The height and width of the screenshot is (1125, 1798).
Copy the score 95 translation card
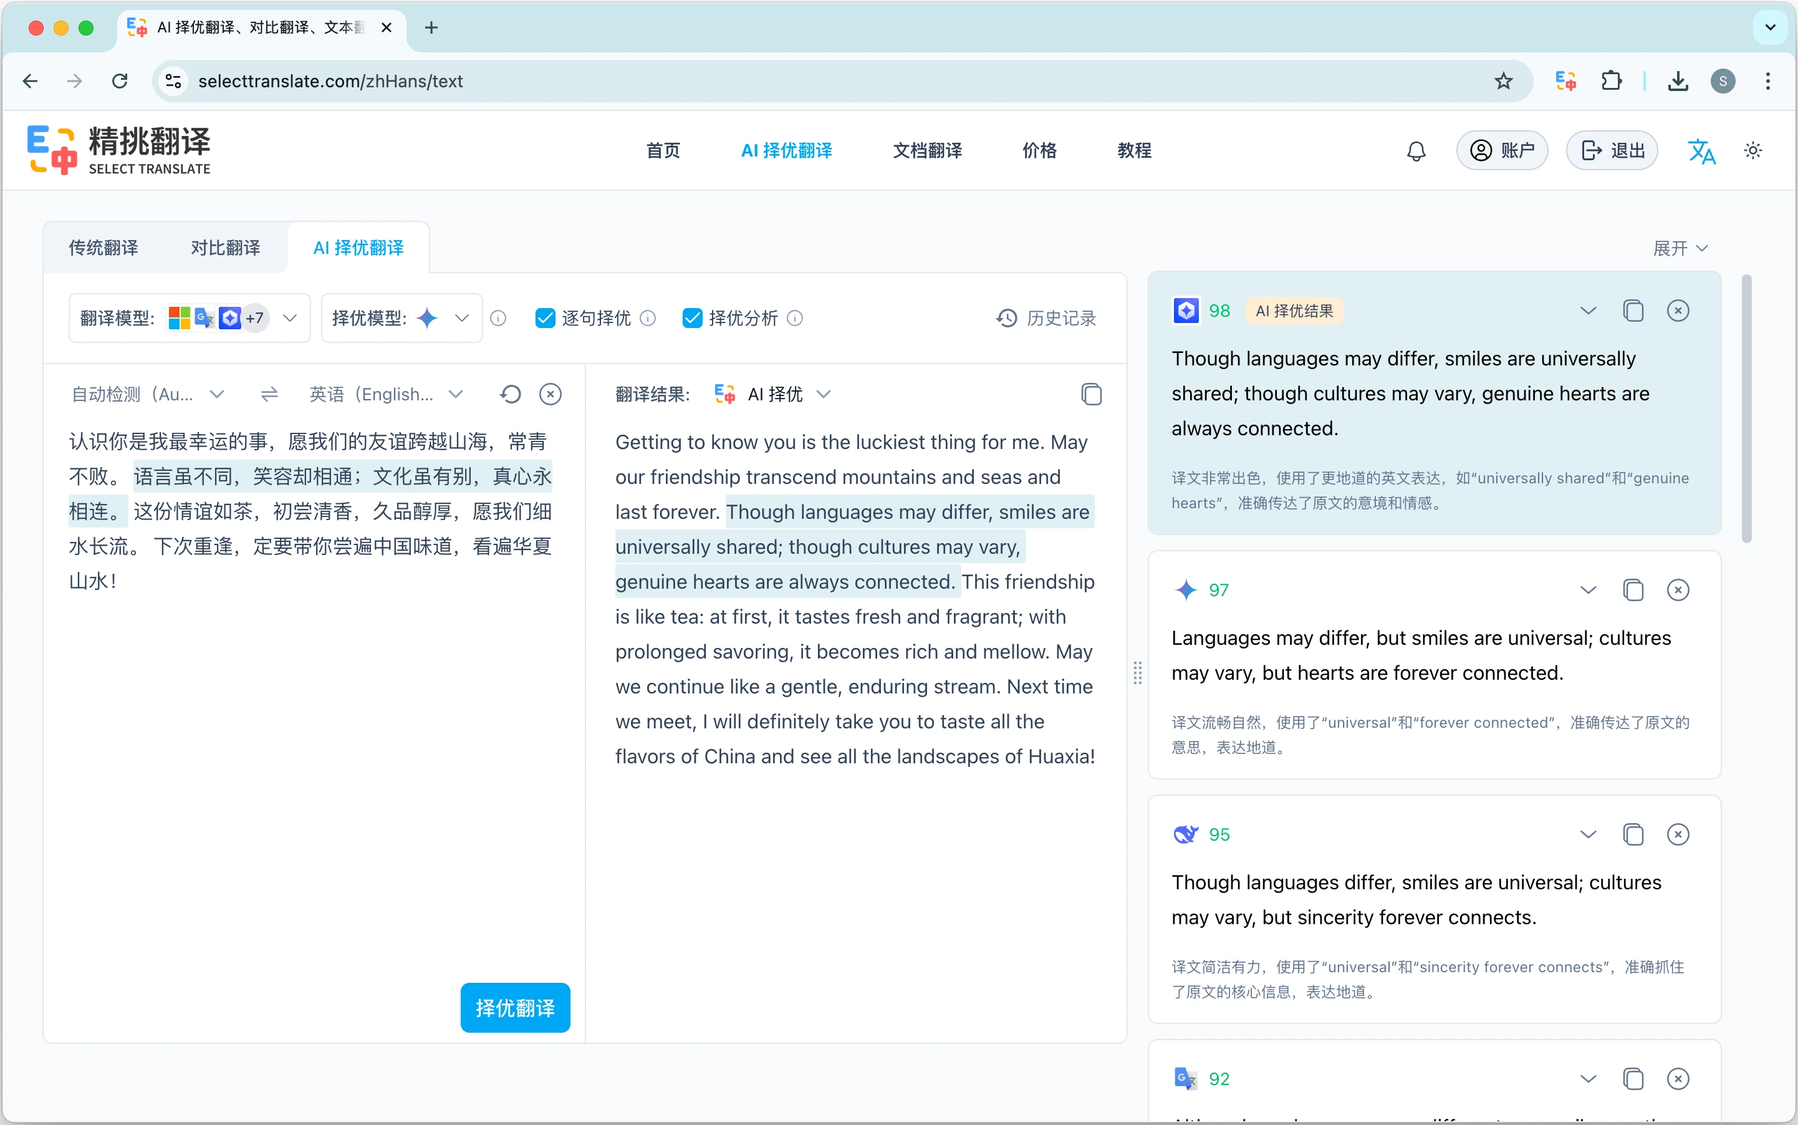point(1633,835)
